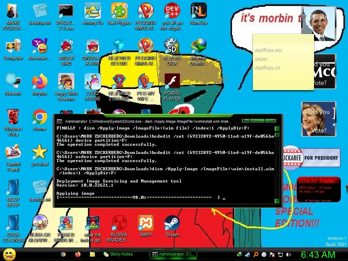Image resolution: width=348 pixels, height=261 pixels.
Task: Click the Hillary 'Did you Vote?' gadget
Action: pyautogui.click(x=319, y=119)
